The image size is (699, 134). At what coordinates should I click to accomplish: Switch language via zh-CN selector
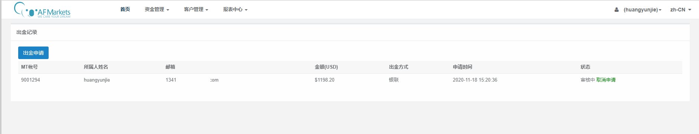click(680, 10)
